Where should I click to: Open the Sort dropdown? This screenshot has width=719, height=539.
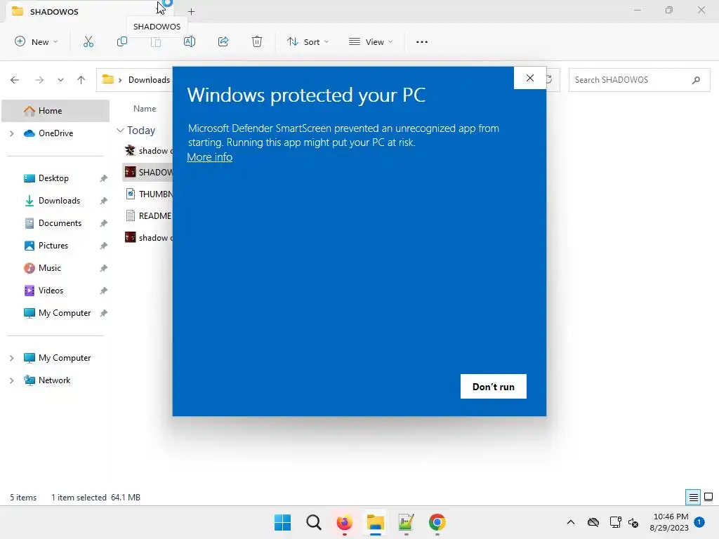[x=308, y=41]
